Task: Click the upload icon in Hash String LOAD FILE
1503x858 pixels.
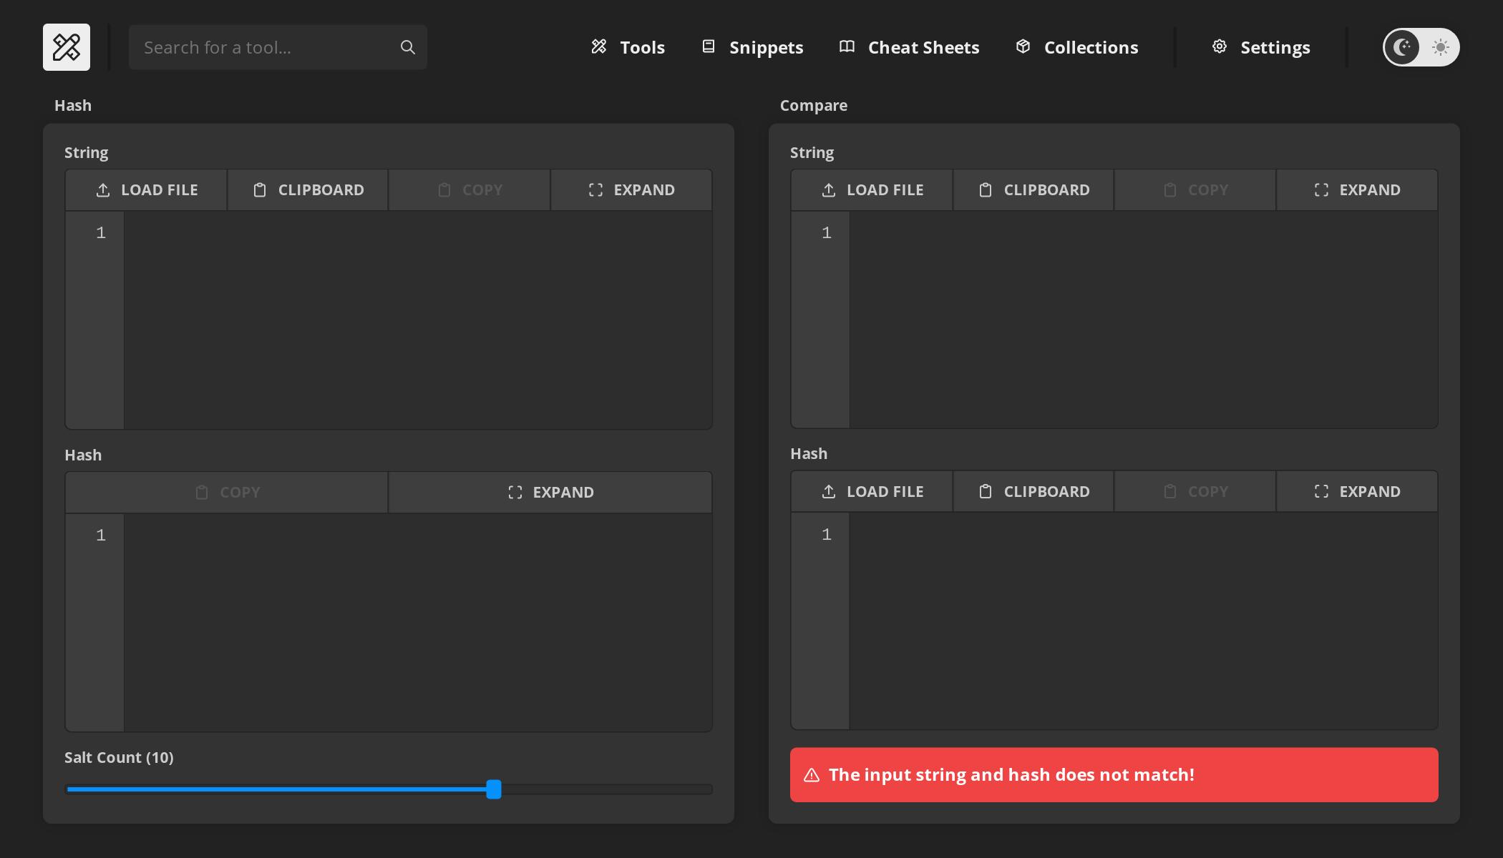Action: click(103, 190)
